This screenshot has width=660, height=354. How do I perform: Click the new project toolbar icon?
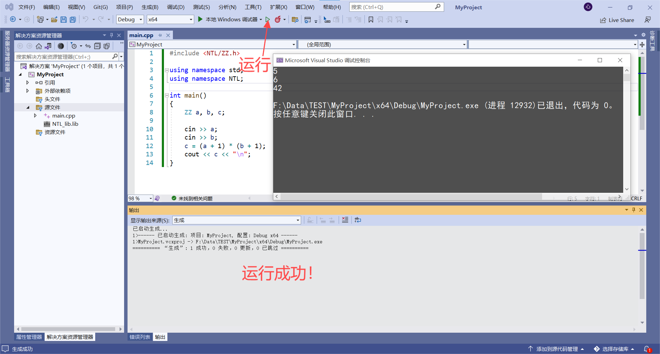[41, 20]
